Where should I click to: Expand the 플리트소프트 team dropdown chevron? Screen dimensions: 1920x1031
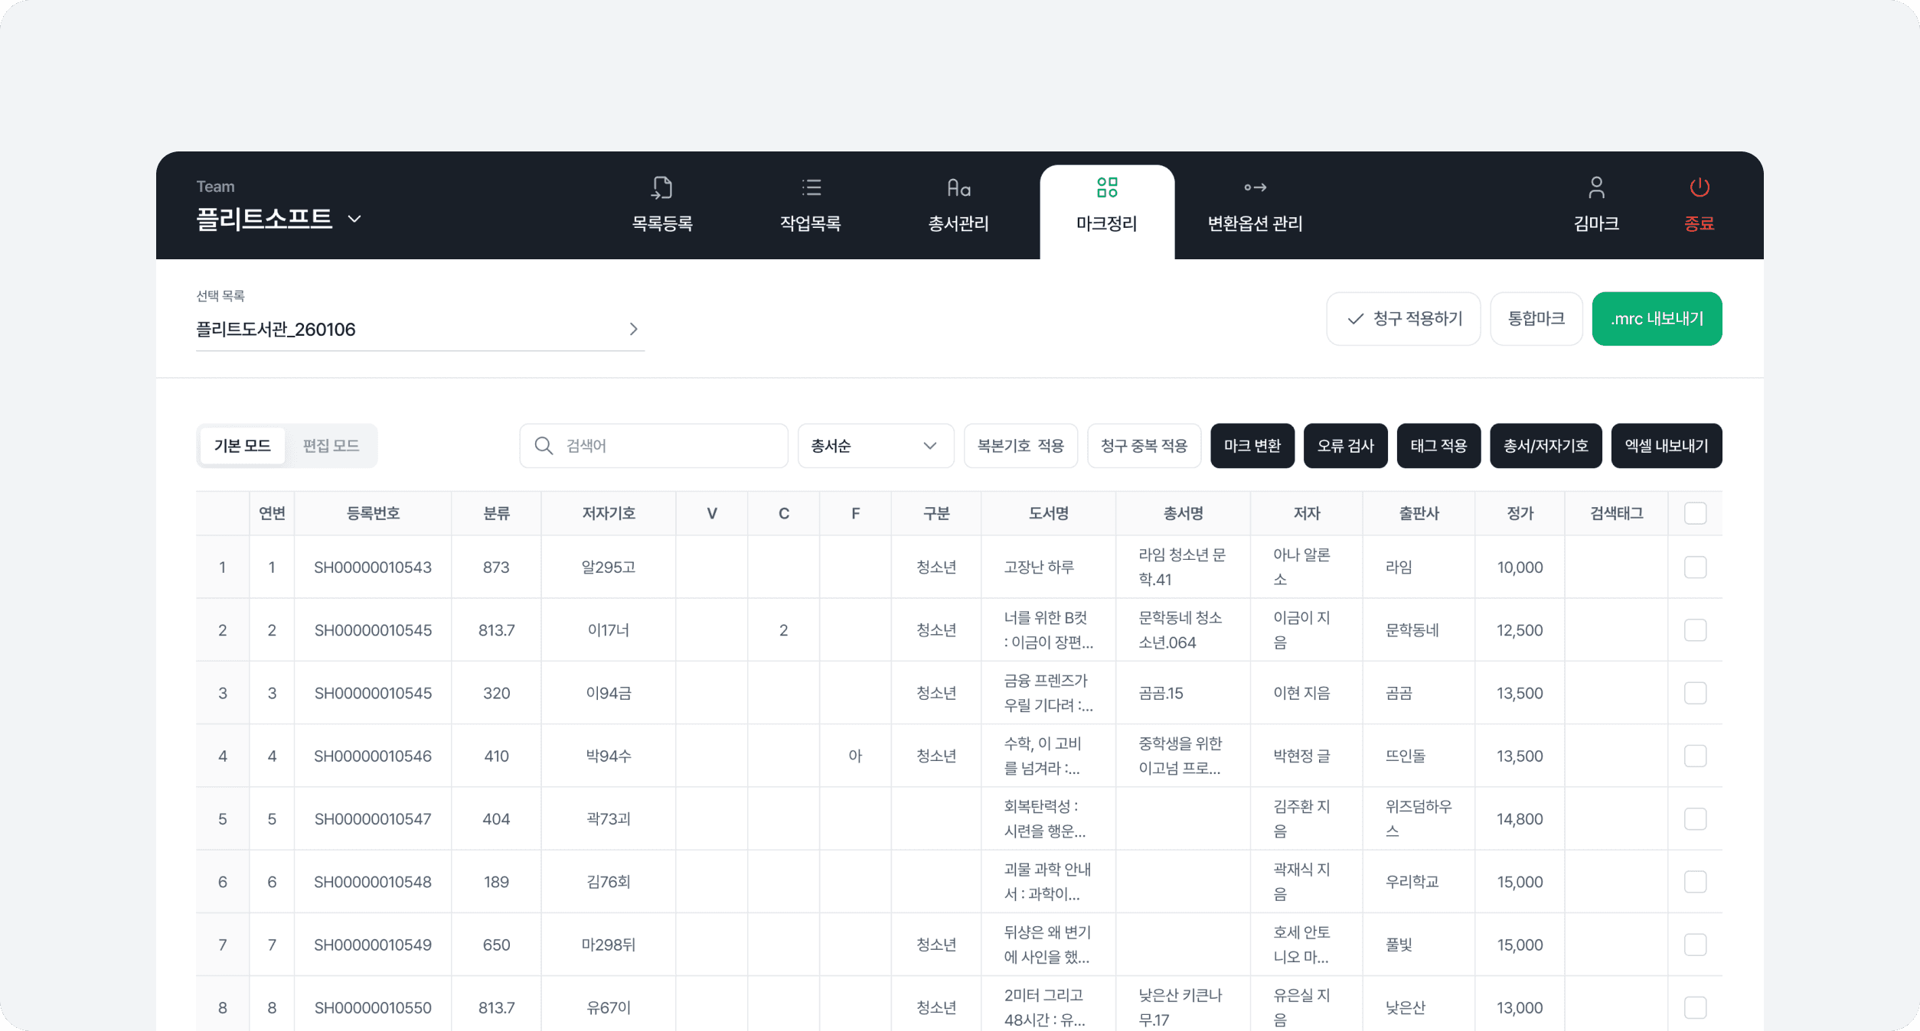coord(354,220)
